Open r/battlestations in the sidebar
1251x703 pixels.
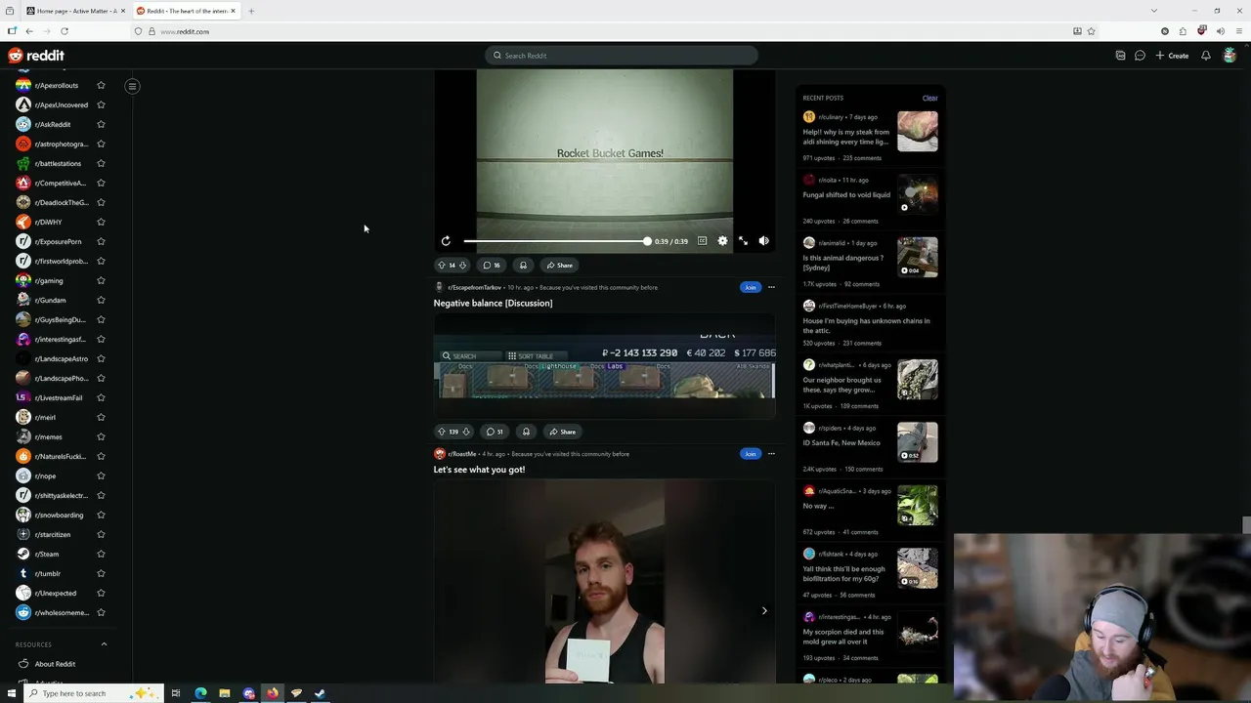[59, 164]
